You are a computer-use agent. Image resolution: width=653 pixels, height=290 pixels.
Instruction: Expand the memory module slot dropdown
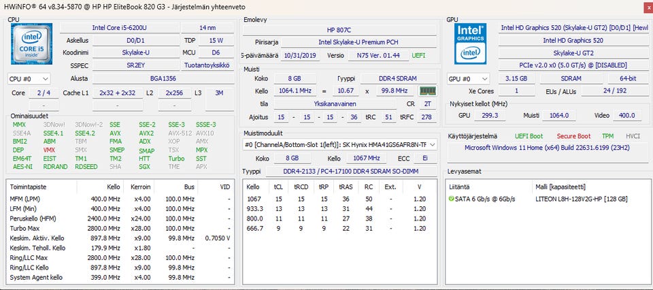click(x=433, y=145)
